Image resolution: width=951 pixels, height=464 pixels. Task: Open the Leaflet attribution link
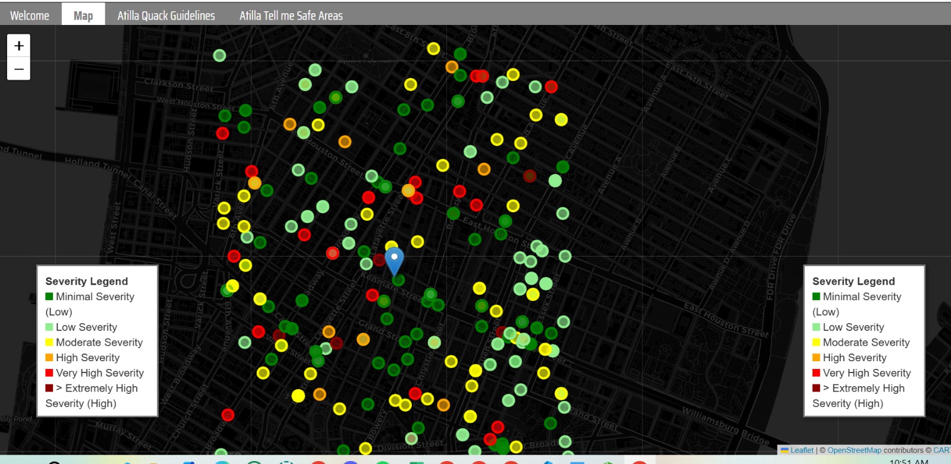coord(802,450)
